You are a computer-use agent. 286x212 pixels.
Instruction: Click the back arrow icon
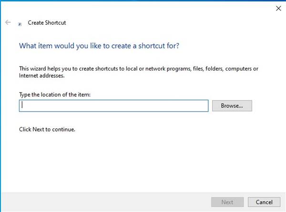point(8,22)
